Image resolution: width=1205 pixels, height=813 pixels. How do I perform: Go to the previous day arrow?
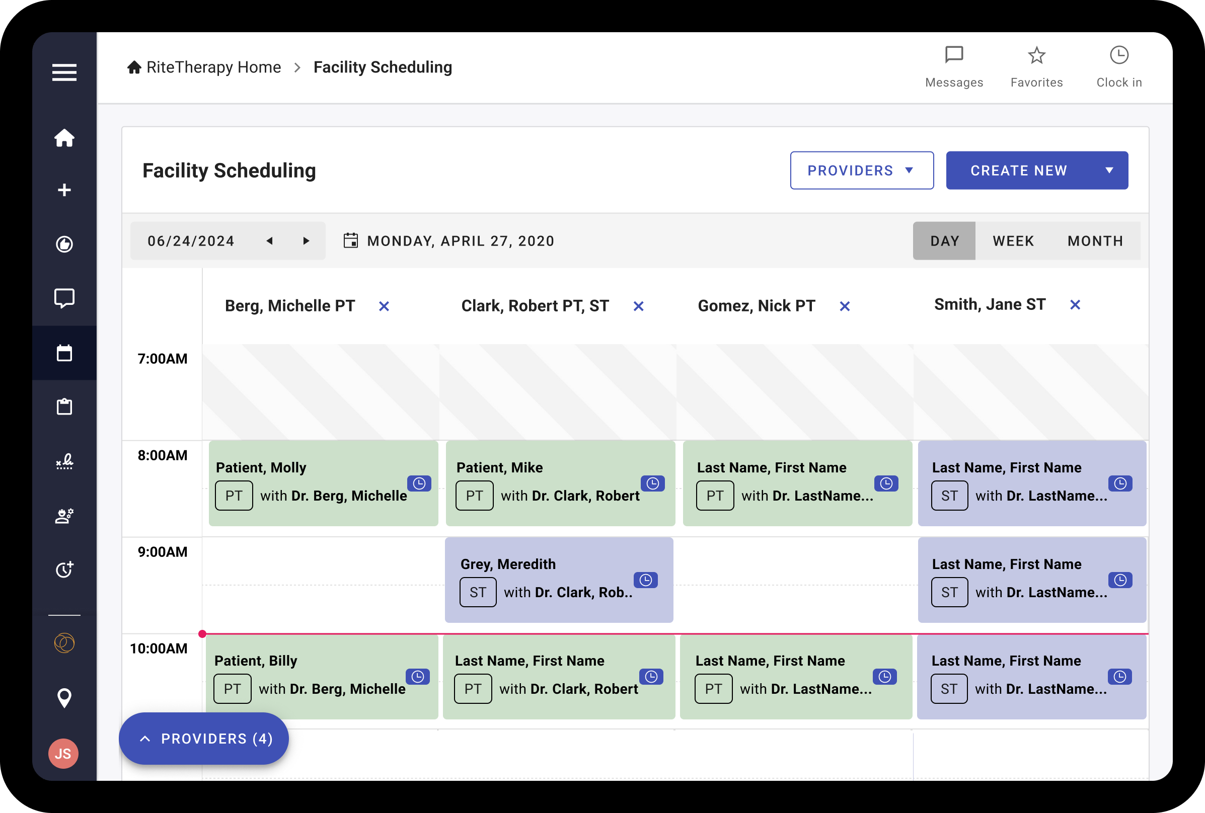click(x=270, y=241)
